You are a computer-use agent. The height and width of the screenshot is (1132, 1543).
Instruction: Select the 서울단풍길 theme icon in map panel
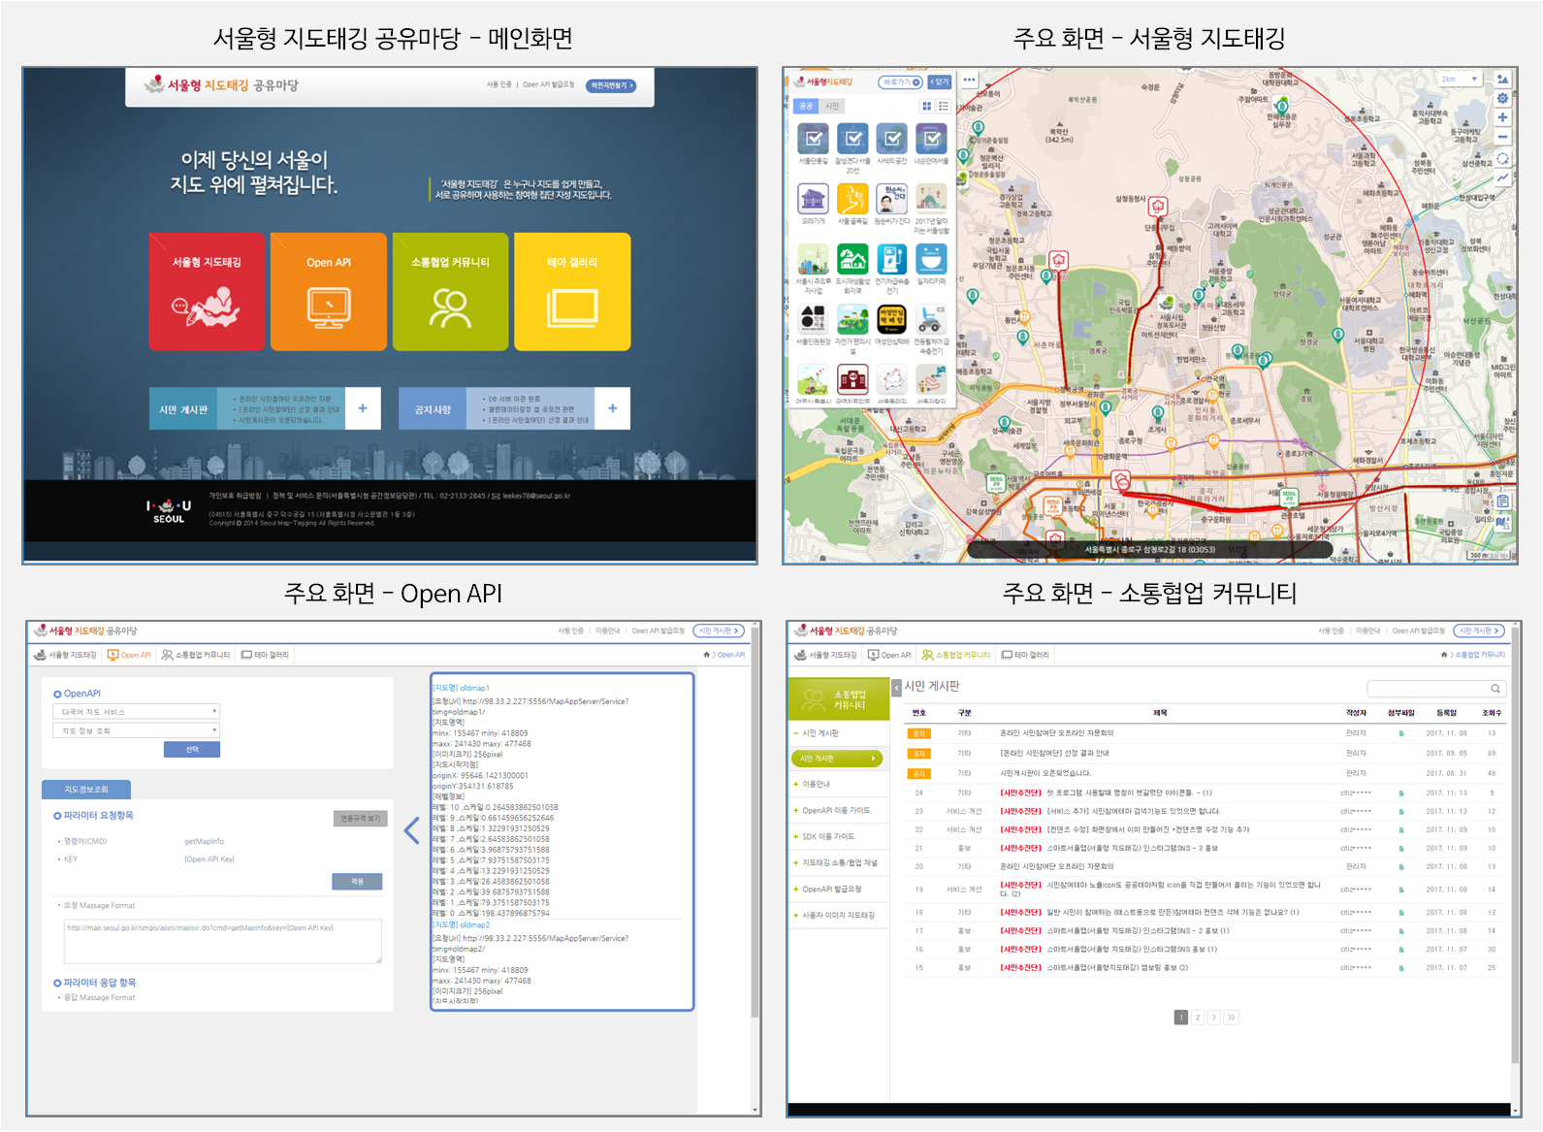[x=813, y=139]
